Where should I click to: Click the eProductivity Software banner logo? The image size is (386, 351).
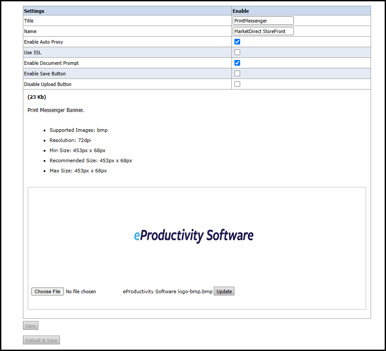coord(193,235)
